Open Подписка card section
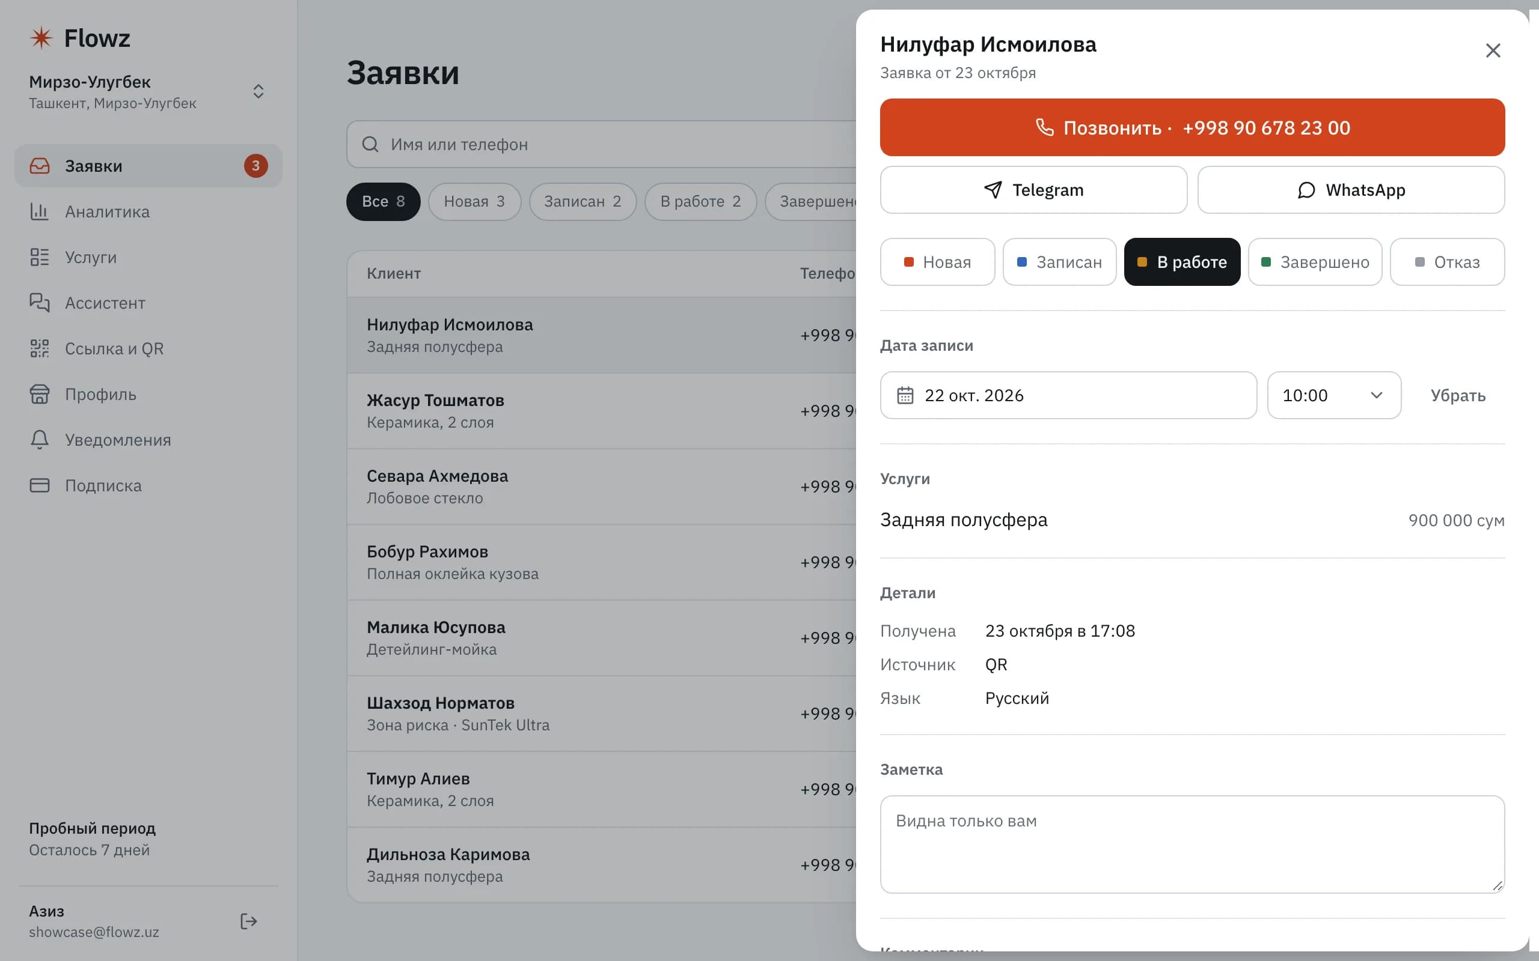The image size is (1539, 961). tap(148, 485)
